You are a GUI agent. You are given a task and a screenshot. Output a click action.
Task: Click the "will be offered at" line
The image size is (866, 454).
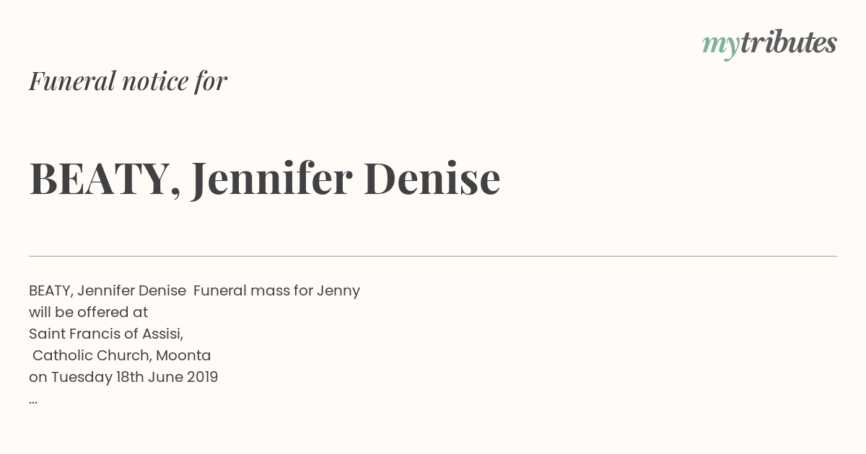pos(88,312)
